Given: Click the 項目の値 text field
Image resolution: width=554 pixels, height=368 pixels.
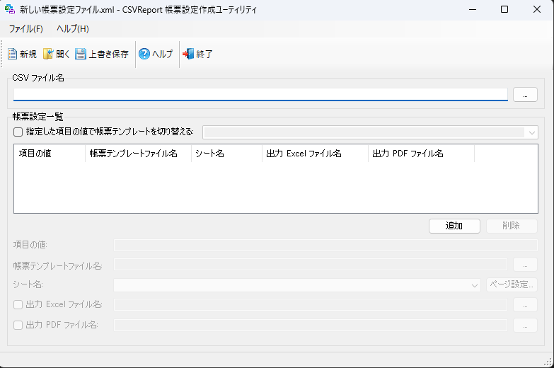Looking at the screenshot, I should pyautogui.click(x=325, y=245).
